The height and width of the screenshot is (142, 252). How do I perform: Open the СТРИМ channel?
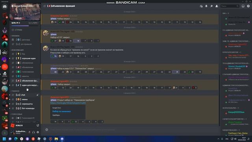pos(25,30)
